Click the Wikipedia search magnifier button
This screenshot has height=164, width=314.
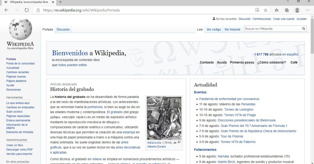[x=304, y=29]
